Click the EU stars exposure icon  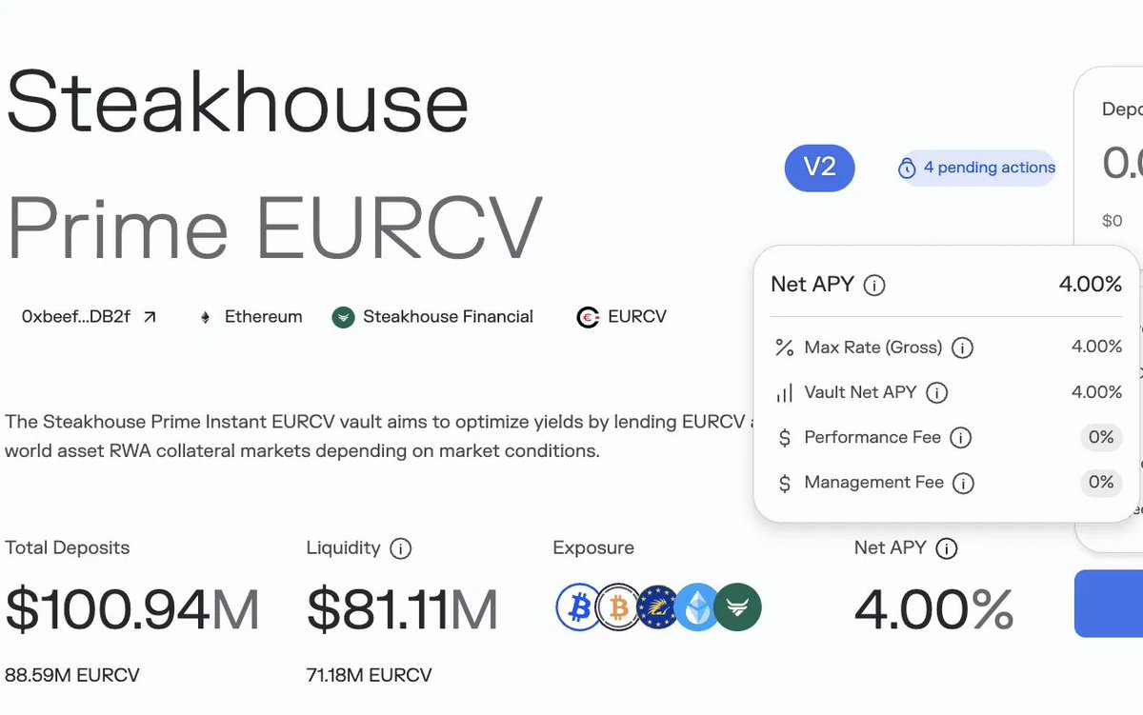click(x=657, y=607)
